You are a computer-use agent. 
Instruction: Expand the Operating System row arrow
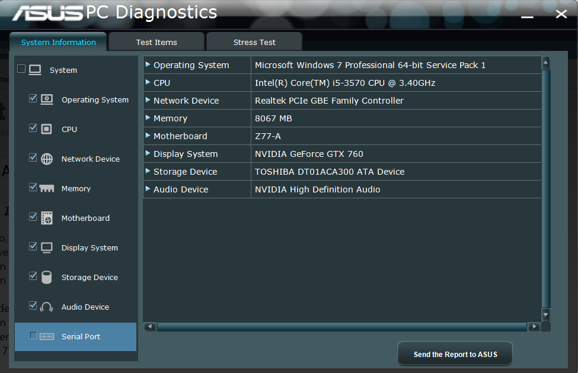coord(148,65)
